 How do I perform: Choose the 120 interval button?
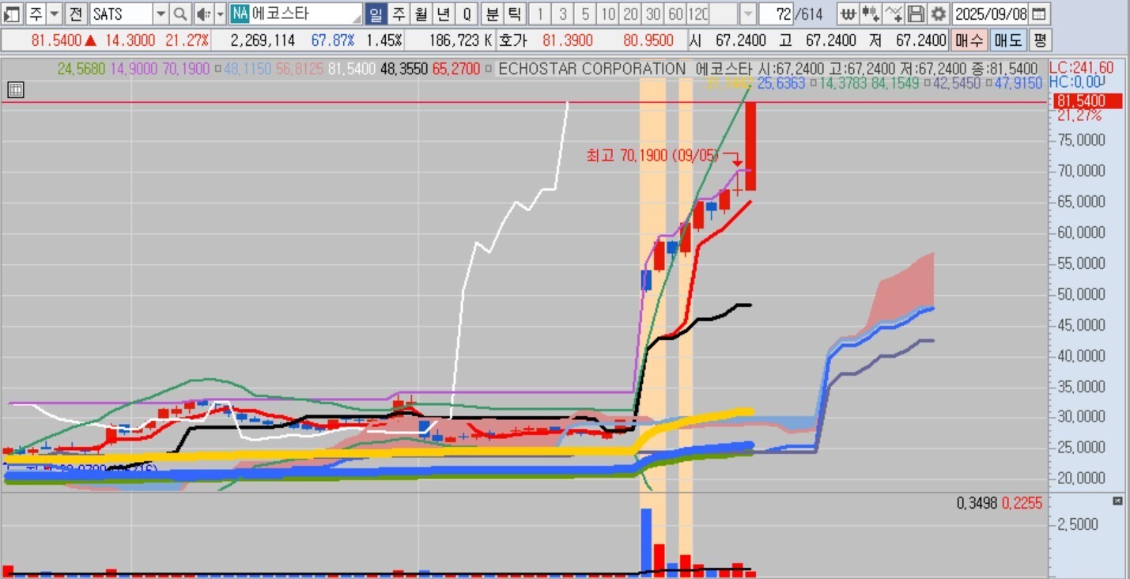[x=698, y=13]
